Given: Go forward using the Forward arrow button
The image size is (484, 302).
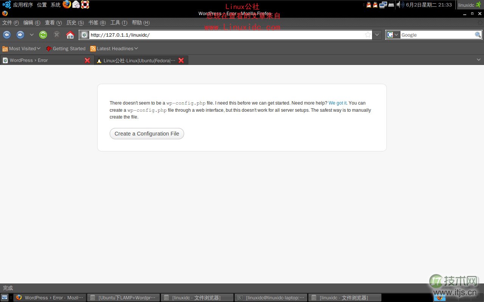Looking at the screenshot, I should (20, 35).
